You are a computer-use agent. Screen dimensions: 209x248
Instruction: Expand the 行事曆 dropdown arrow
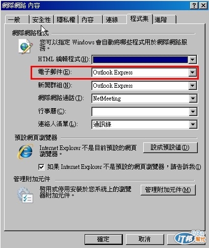[193, 112]
